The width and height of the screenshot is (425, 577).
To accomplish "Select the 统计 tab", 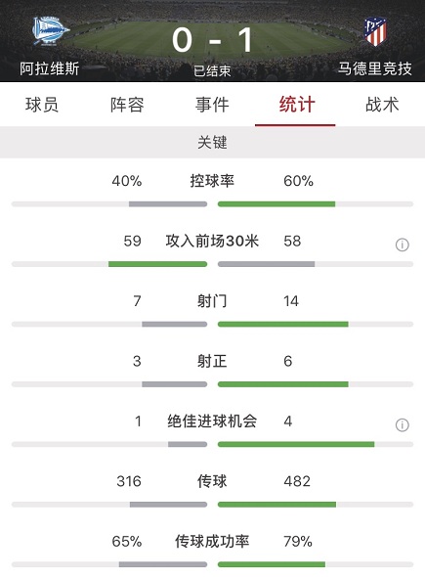I will 297,105.
